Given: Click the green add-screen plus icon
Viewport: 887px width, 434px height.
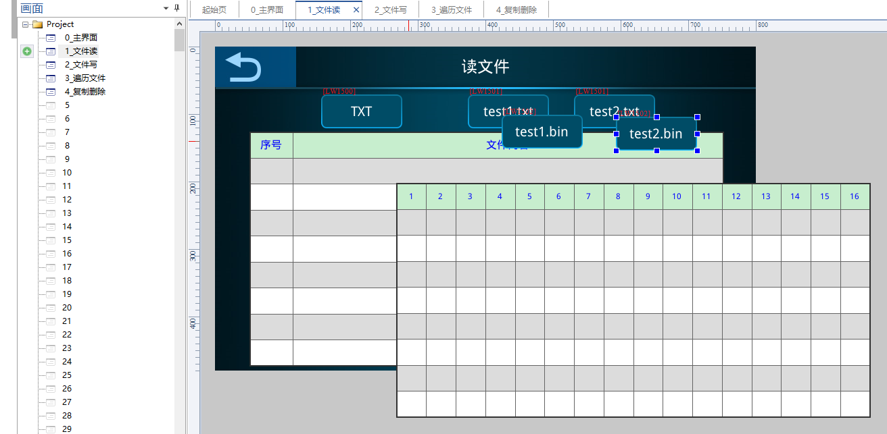Looking at the screenshot, I should [27, 51].
